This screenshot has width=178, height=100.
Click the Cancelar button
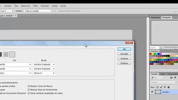coord(124,54)
